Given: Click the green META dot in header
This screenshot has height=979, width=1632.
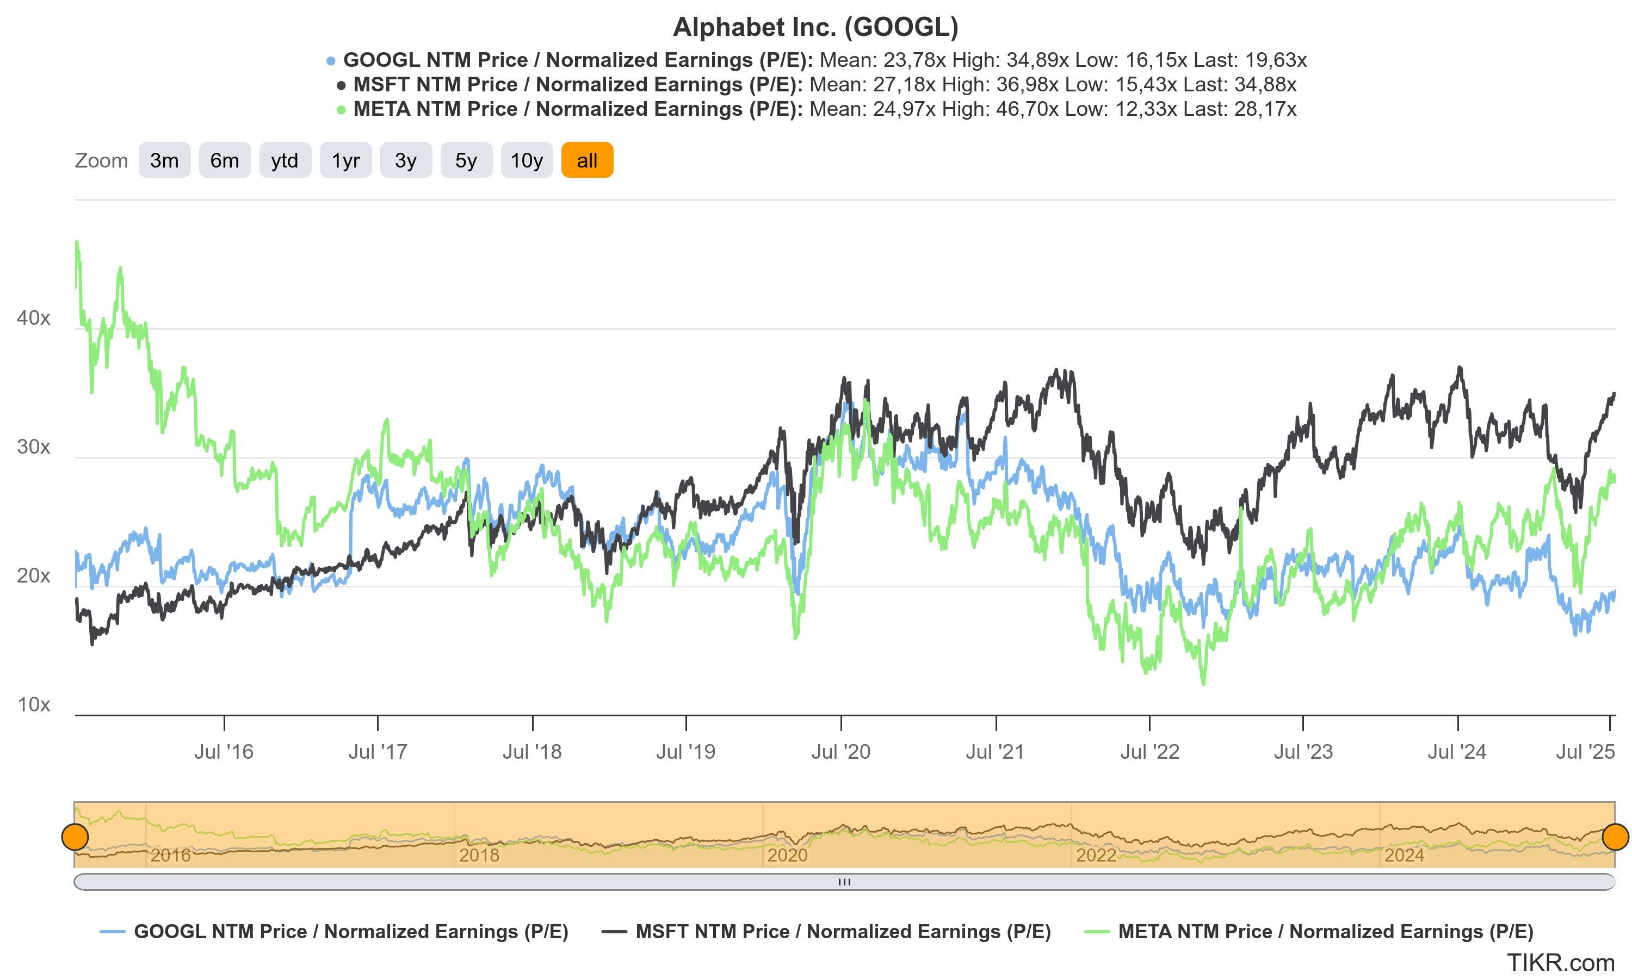Looking at the screenshot, I should click(x=341, y=110).
